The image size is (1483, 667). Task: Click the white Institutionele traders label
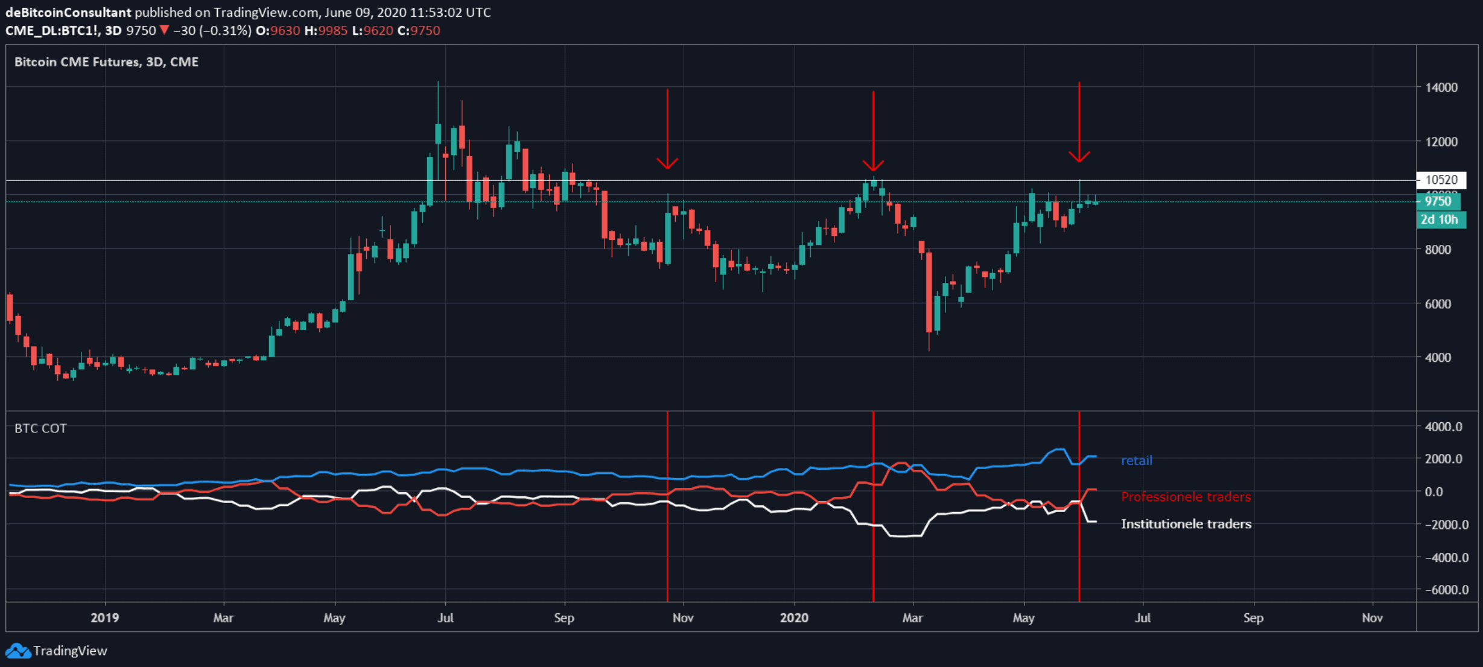1186,524
